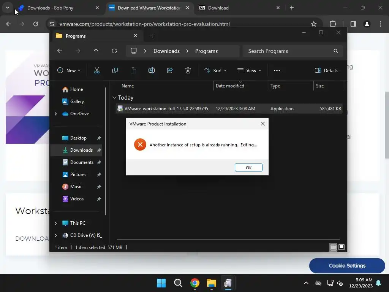Click the Rename icon in Explorer toolbar
Screen dimensions: 389x292
click(151, 70)
